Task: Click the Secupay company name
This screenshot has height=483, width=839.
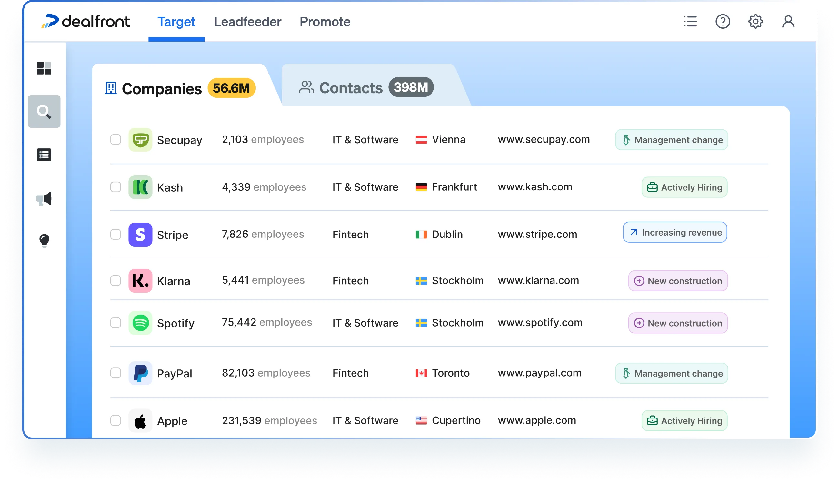Action: pyautogui.click(x=179, y=140)
